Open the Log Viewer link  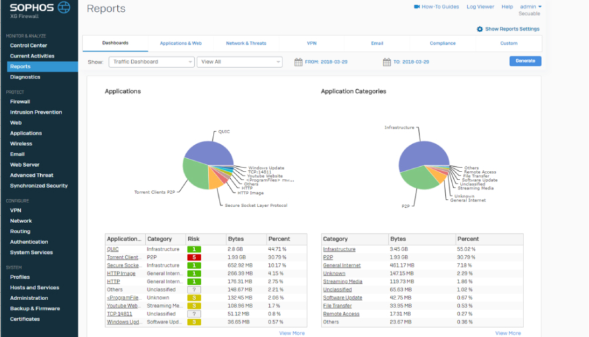click(480, 7)
